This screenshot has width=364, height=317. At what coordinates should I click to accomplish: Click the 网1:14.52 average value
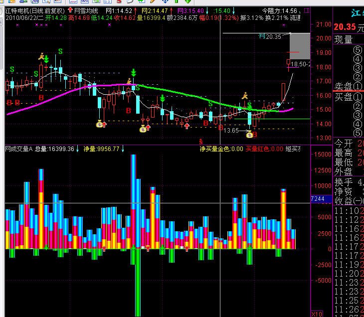click(x=119, y=11)
